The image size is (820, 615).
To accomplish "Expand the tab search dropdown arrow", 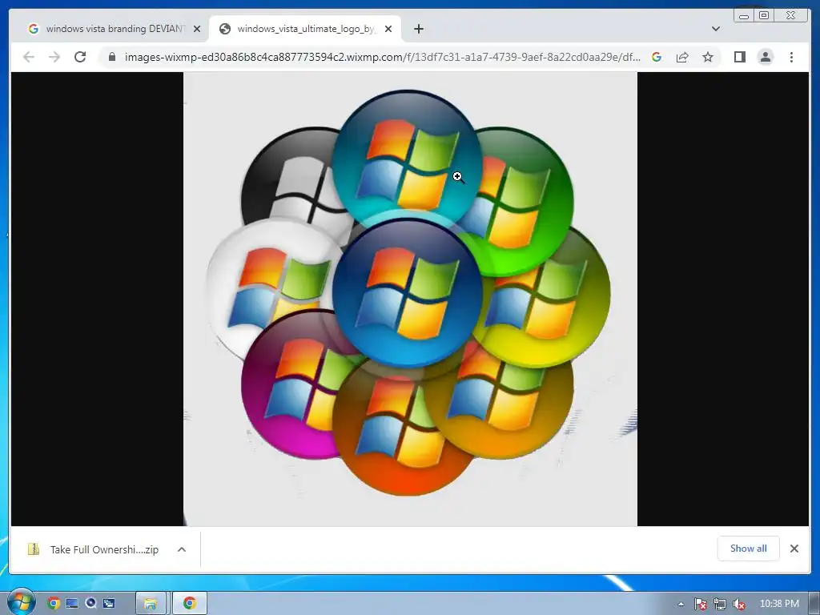I will pyautogui.click(x=716, y=29).
